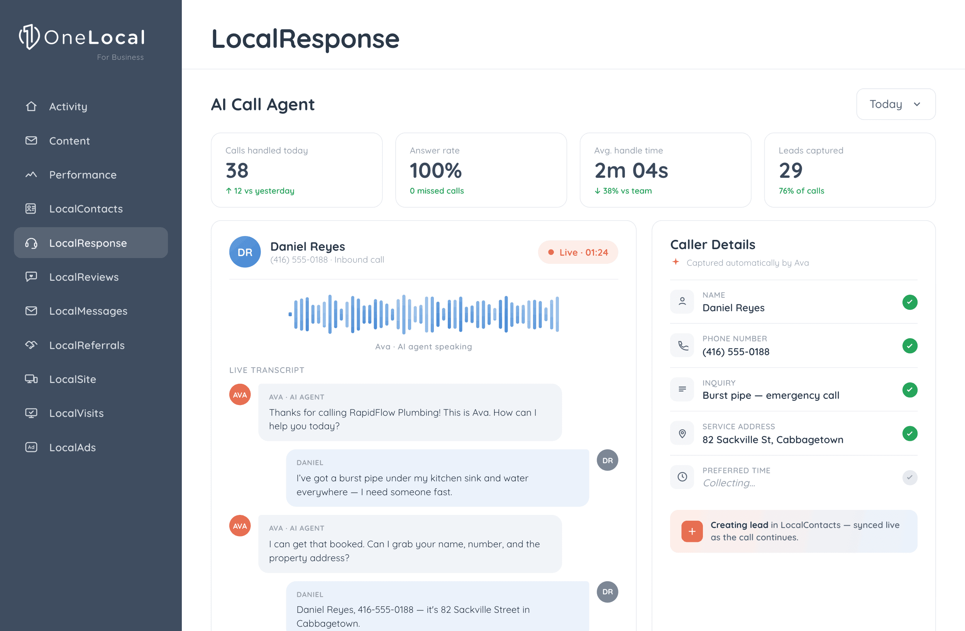The image size is (965, 631).
Task: Click the '(416) 555-0188' phone number value
Action: click(x=736, y=352)
